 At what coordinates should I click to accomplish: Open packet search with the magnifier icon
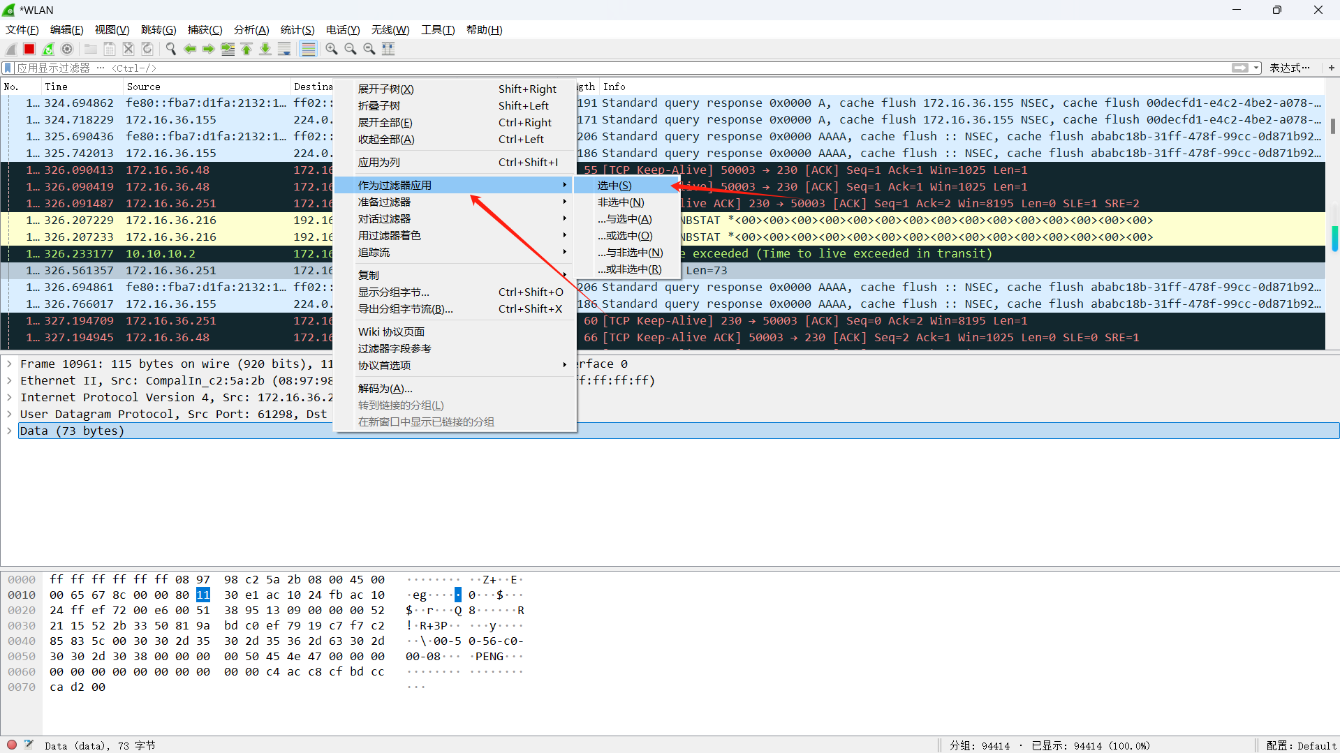170,49
